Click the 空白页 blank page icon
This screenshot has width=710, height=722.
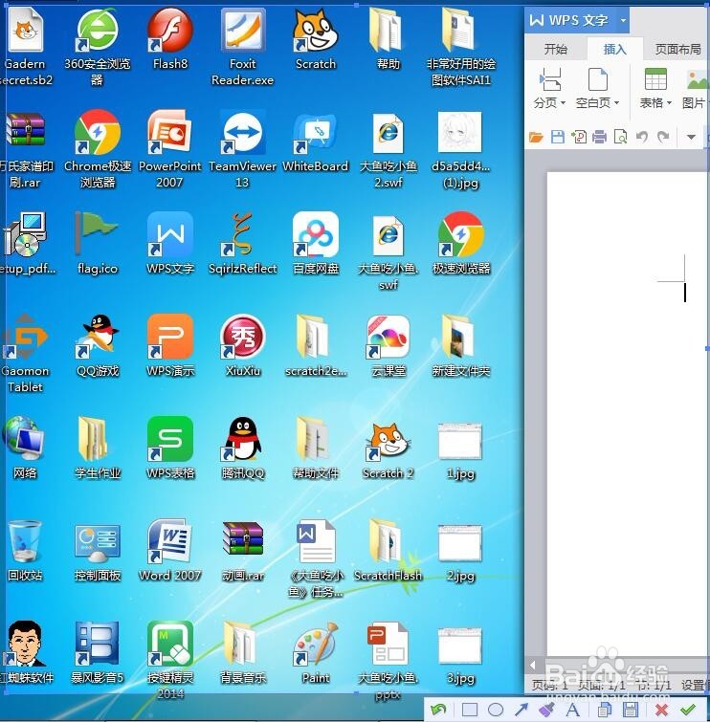(x=598, y=79)
